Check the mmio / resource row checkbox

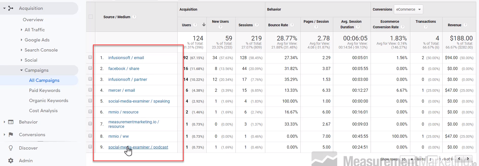pos(90,111)
